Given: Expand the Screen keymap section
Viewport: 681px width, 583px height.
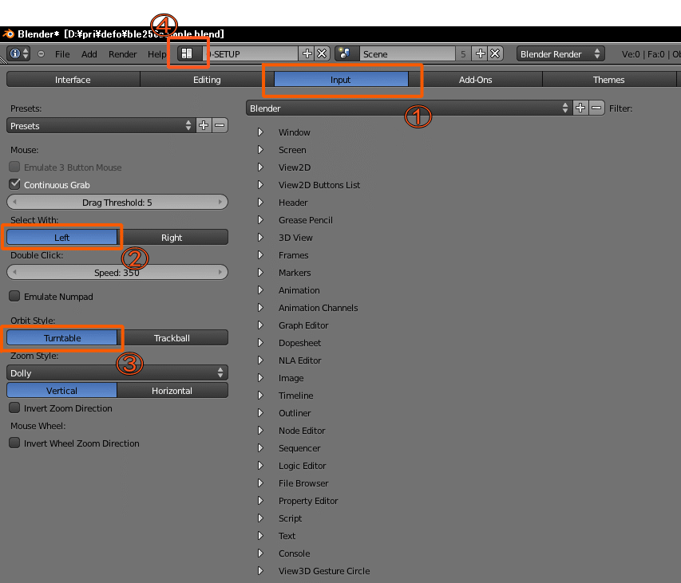Looking at the screenshot, I should point(260,150).
